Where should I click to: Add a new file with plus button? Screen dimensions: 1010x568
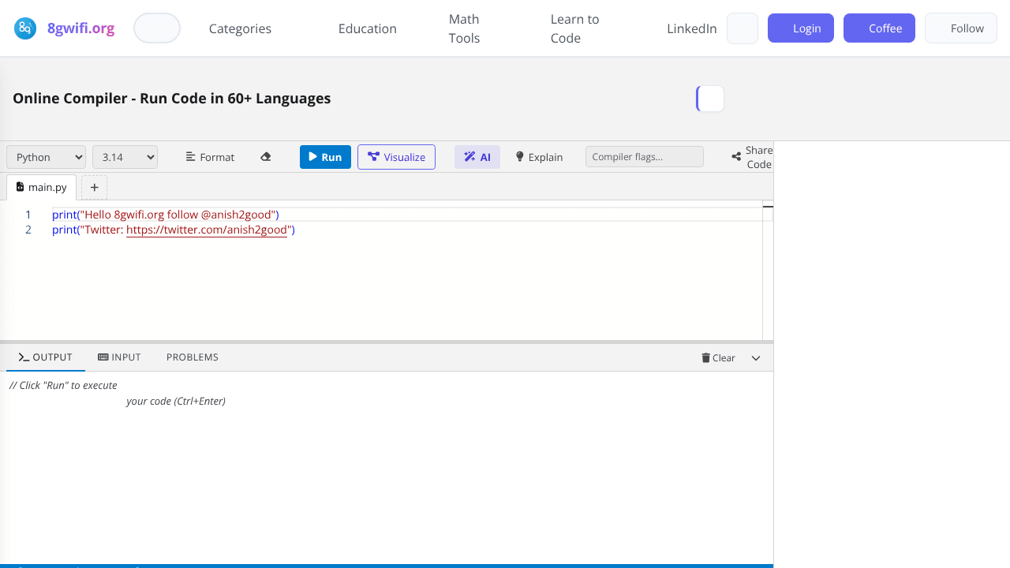click(x=95, y=188)
